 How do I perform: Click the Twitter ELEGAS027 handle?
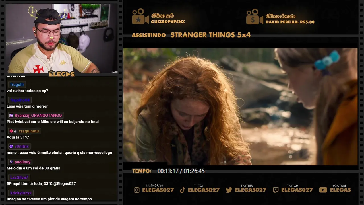pos(251,190)
